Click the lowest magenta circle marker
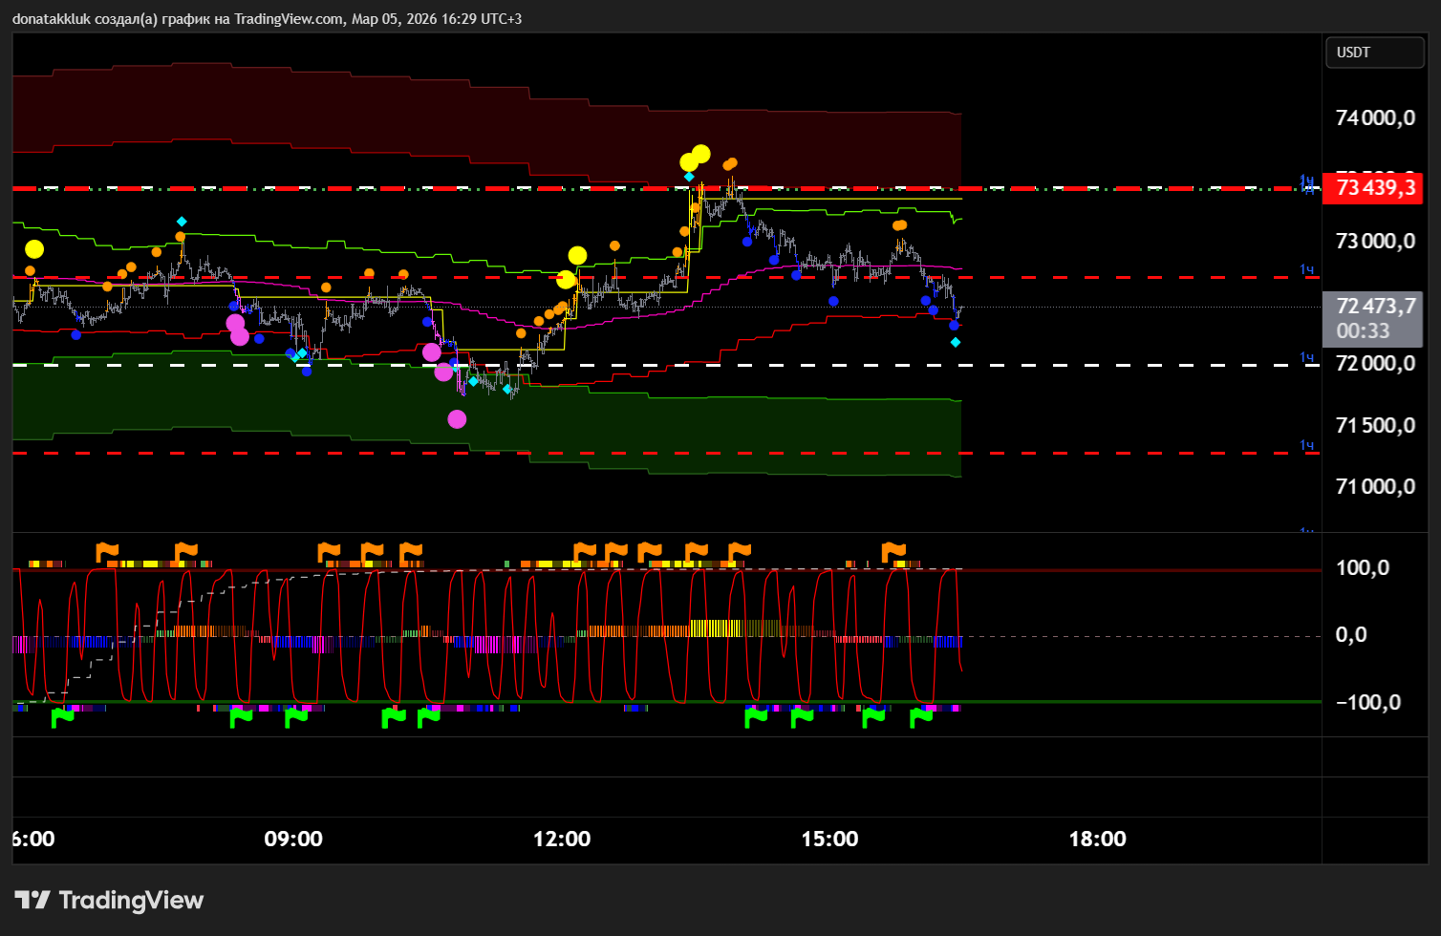 pyautogui.click(x=457, y=418)
